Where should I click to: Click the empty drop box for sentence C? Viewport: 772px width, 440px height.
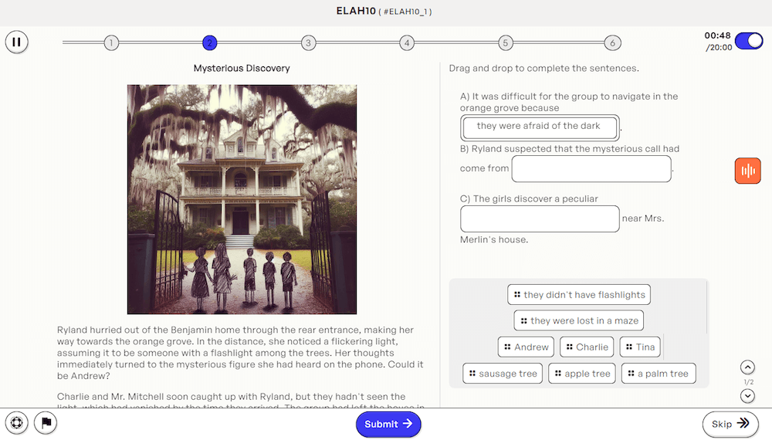pos(540,219)
